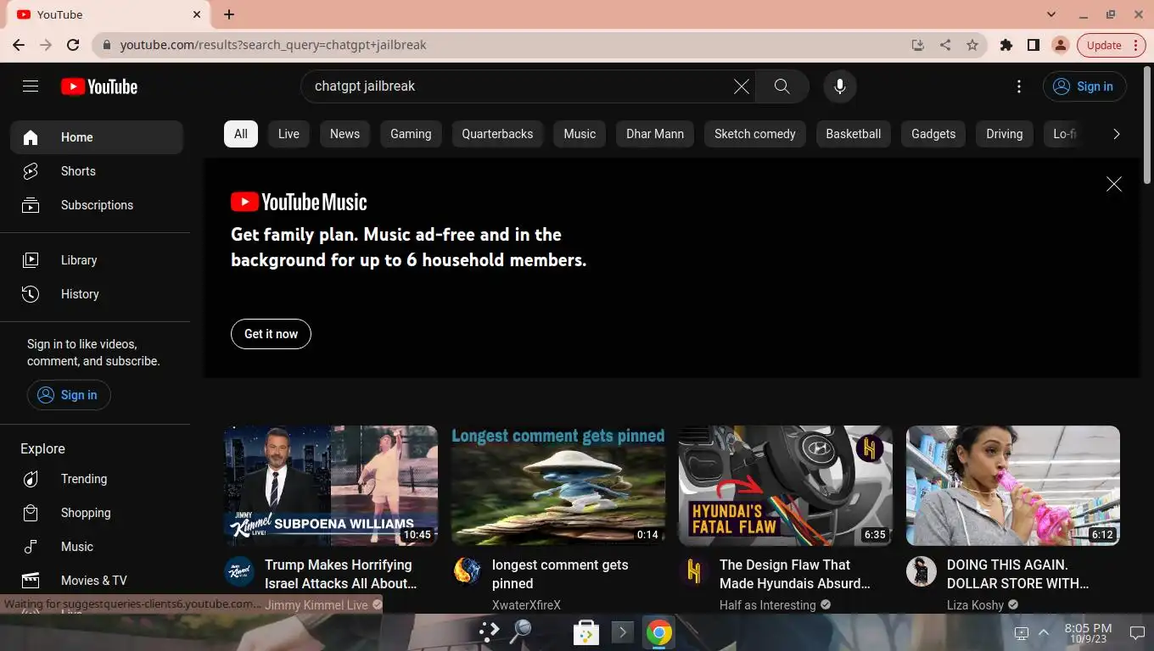1154x651 pixels.
Task: Open the Liza Koshy channel avatar
Action: coord(922,571)
